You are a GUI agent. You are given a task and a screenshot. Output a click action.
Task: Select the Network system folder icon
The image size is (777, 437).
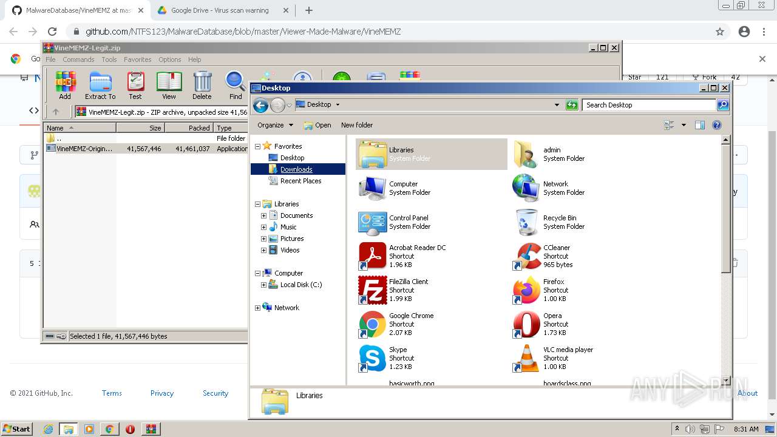[x=527, y=188]
